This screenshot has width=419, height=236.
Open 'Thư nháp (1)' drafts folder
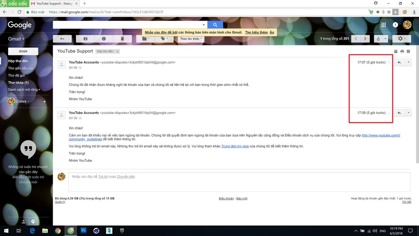coord(19,83)
